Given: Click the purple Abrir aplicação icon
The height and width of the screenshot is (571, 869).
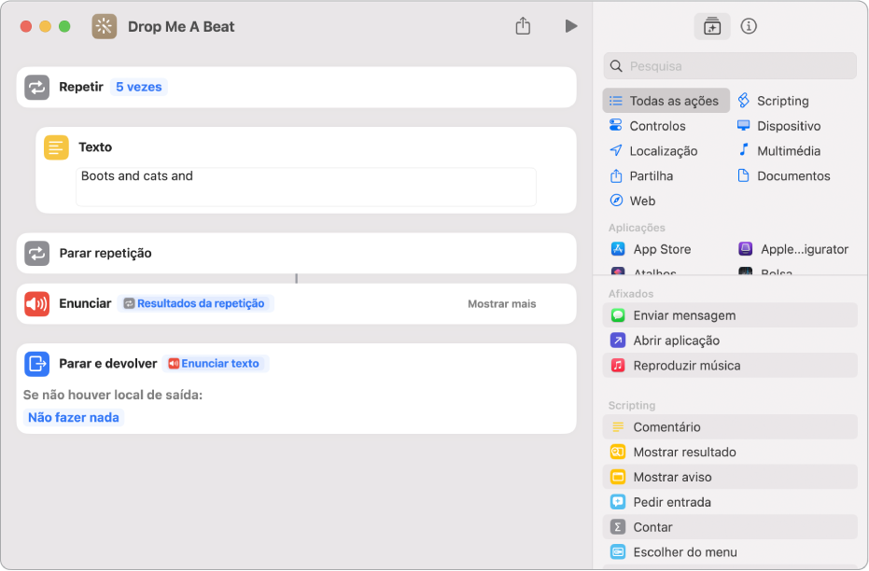Looking at the screenshot, I should (x=618, y=340).
